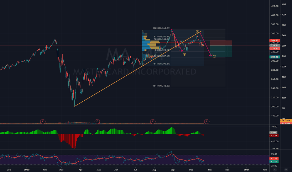Select the pink arrow pointing to wave A

tap(176, 40)
